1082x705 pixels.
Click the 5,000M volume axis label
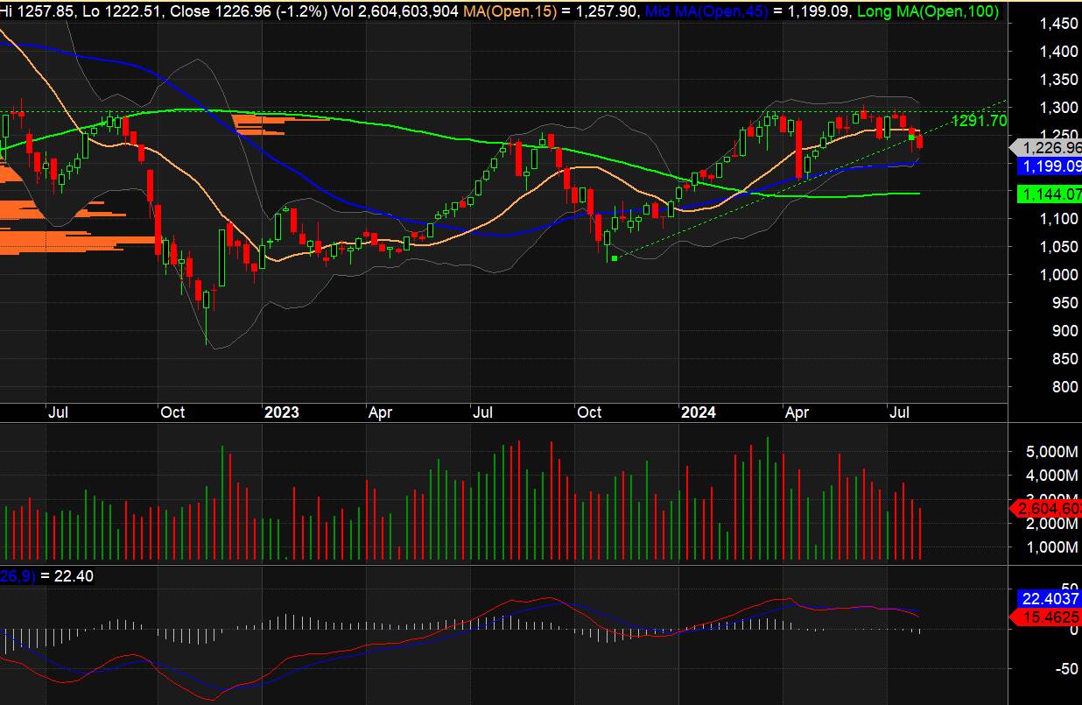point(1050,452)
